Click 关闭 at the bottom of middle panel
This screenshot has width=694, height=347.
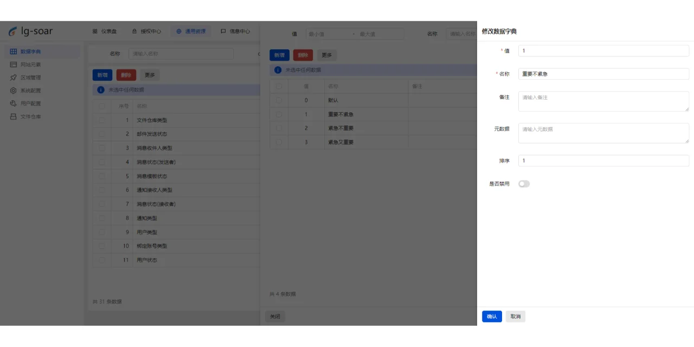tap(275, 317)
